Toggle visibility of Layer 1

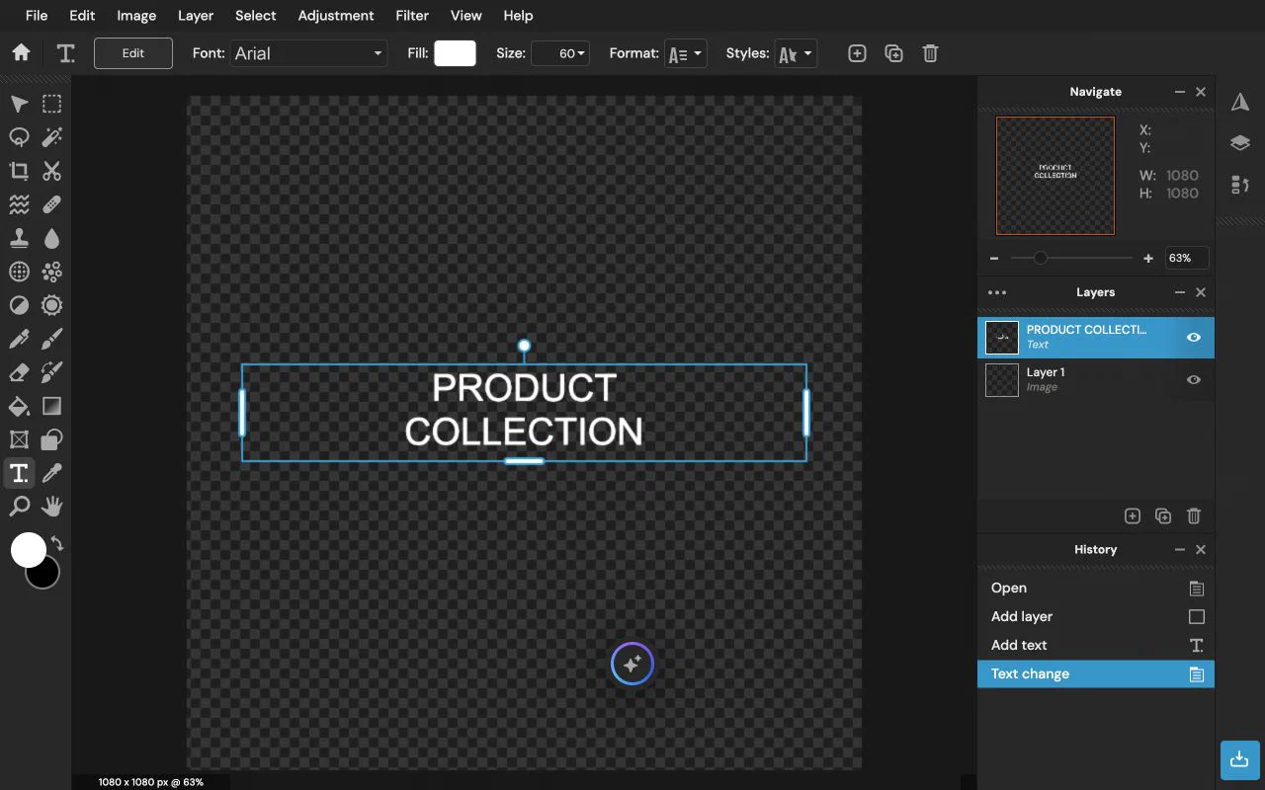point(1193,380)
